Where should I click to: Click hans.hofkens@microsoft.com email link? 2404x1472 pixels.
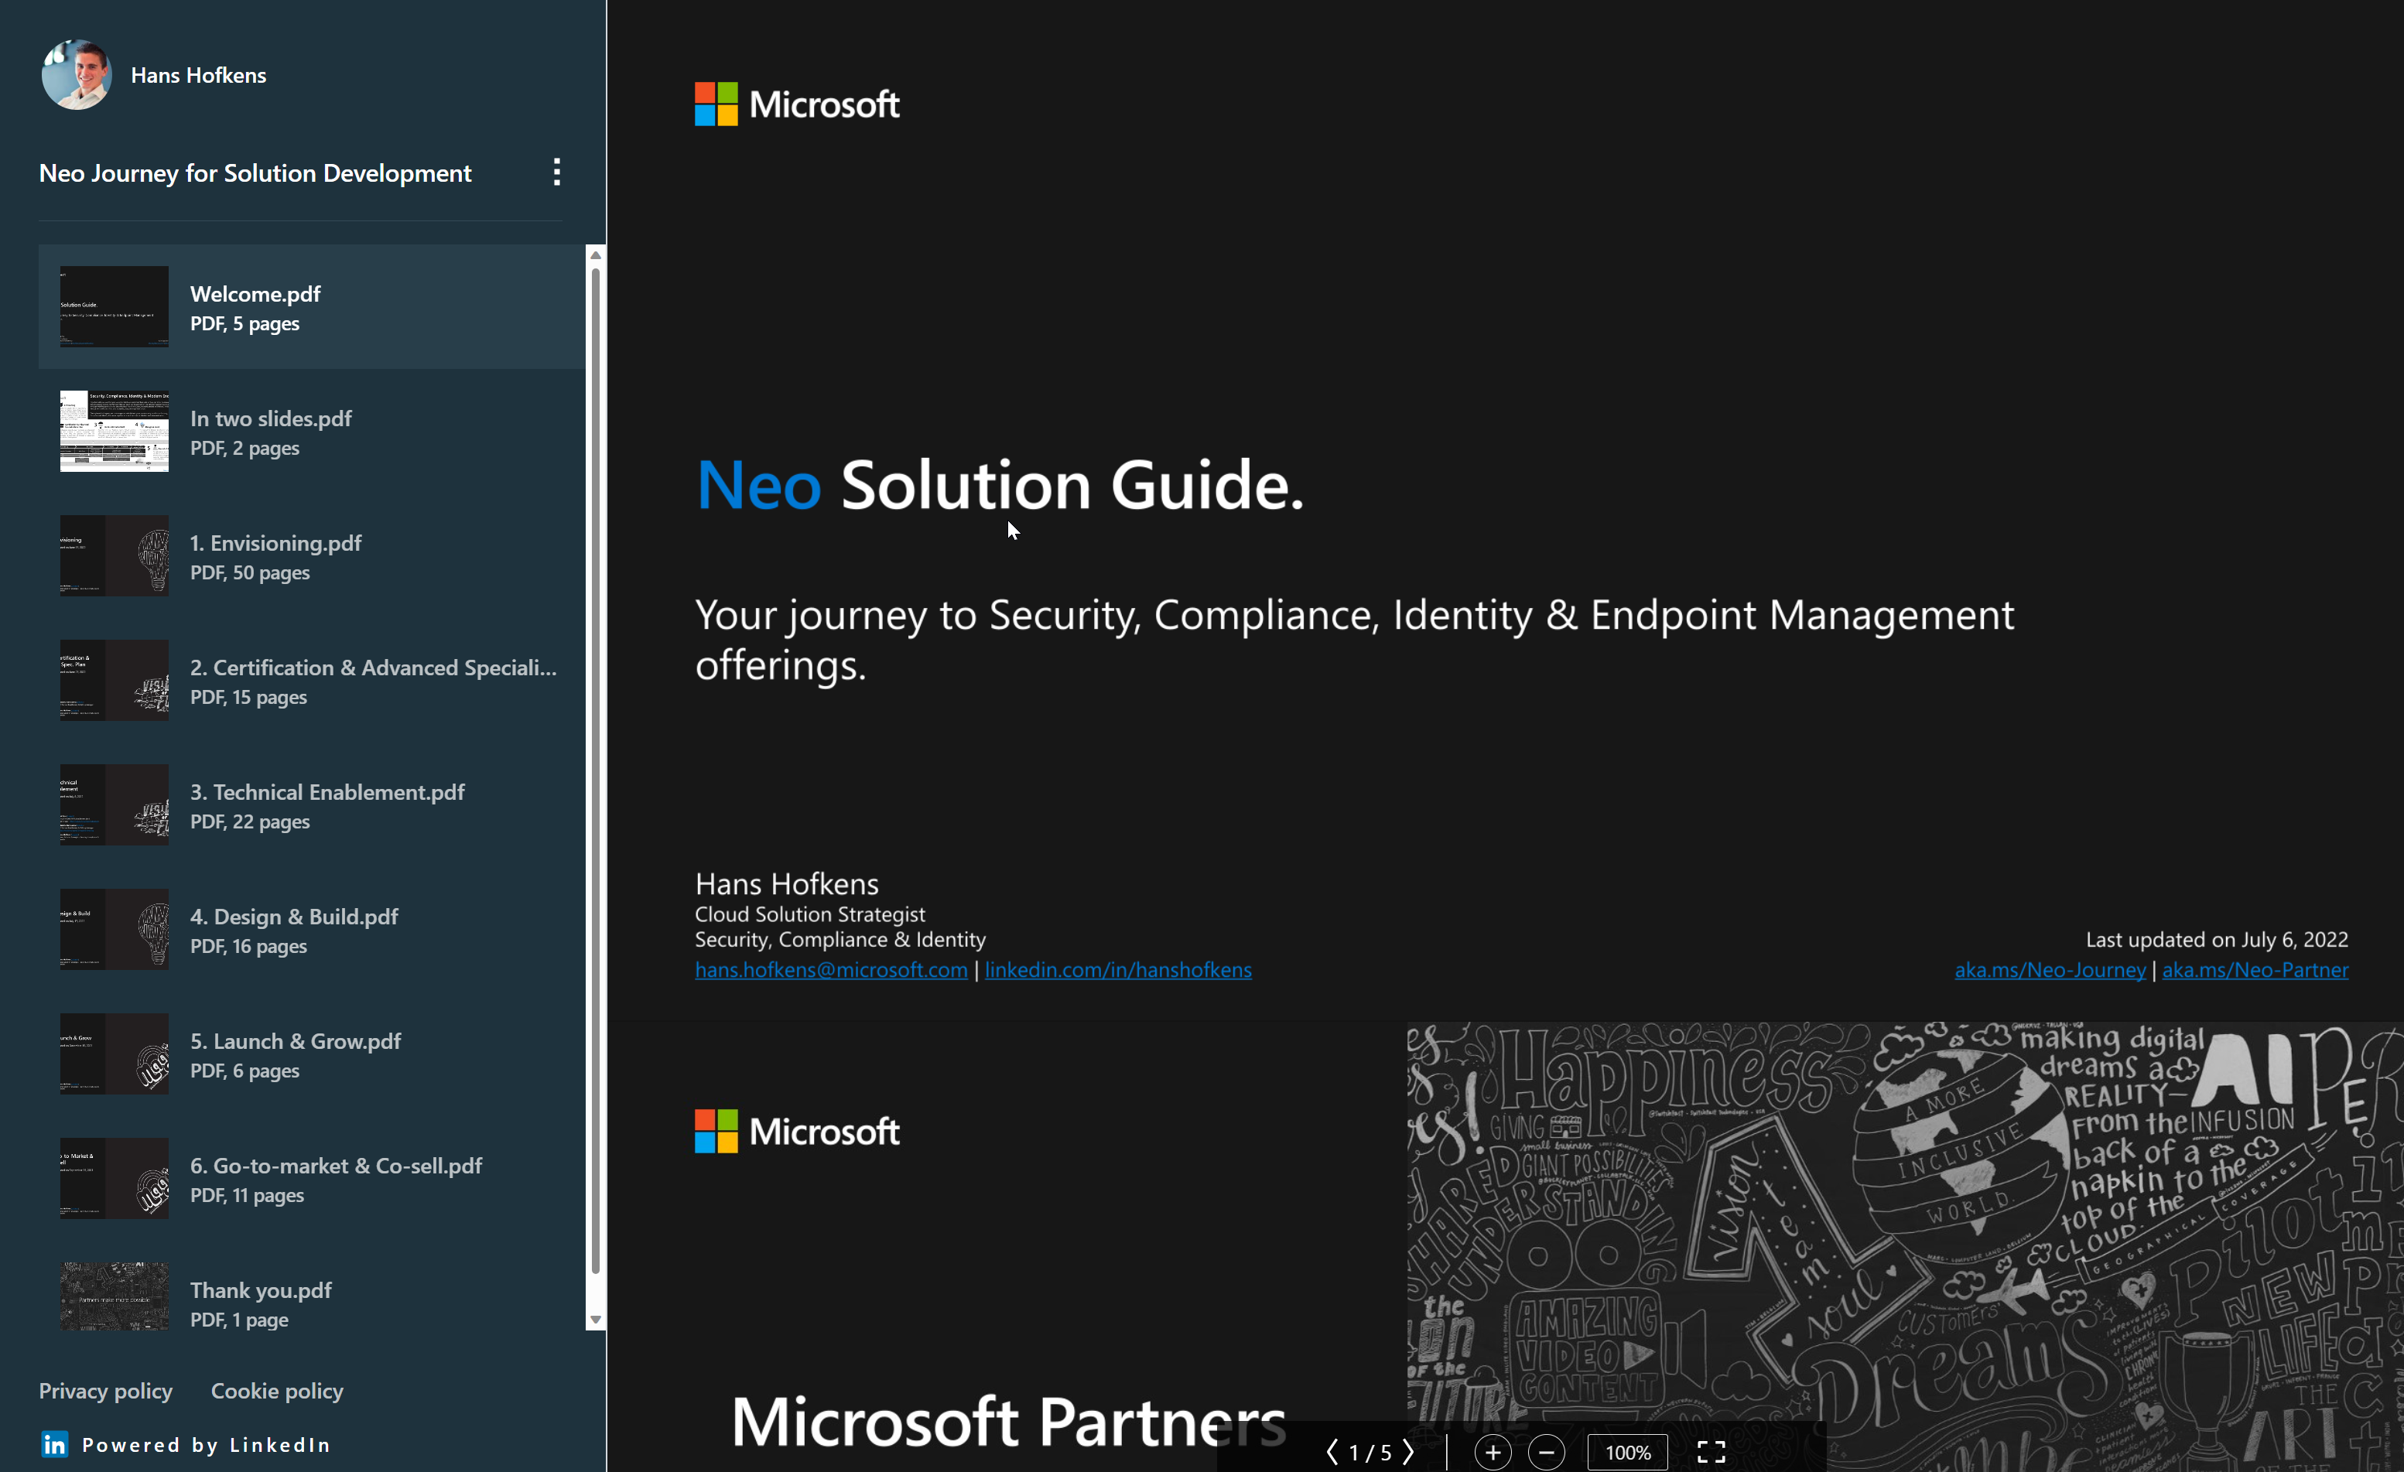[x=831, y=970]
